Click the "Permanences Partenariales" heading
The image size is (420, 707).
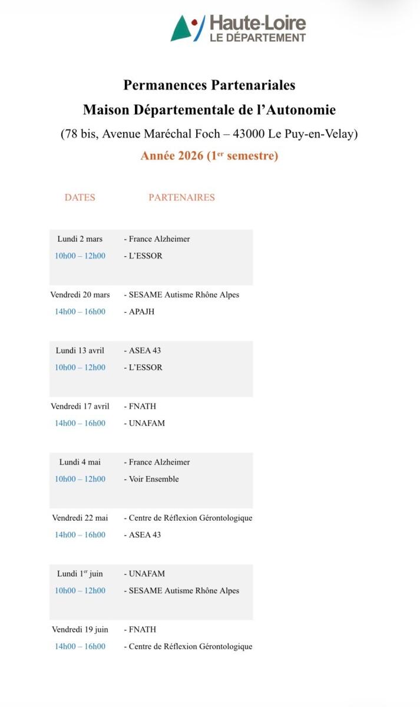pos(209,85)
